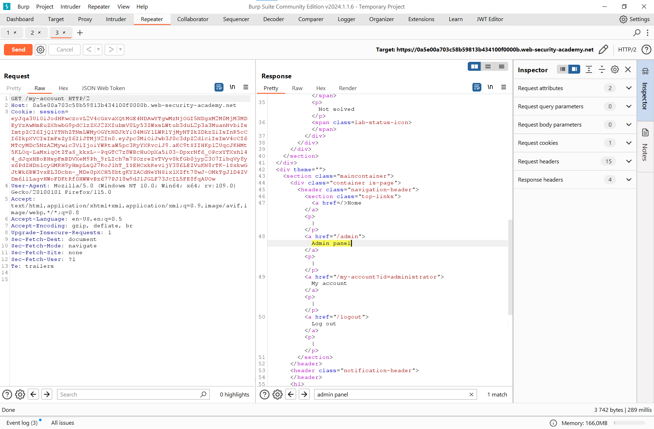Image resolution: width=654 pixels, height=429 pixels.
Task: Open the Intruder tool tab
Action: [116, 19]
